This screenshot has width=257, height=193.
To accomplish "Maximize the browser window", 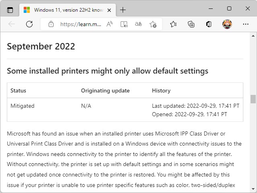I will [229, 8].
